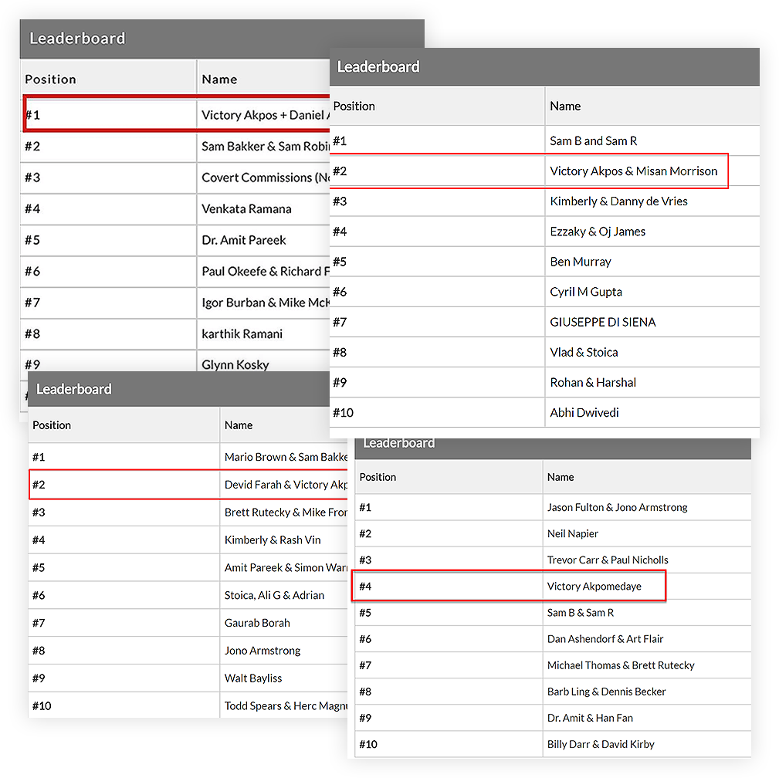779x778 pixels.
Task: Click the Name column header above 'Sam B and Sam R'
Action: [x=652, y=107]
